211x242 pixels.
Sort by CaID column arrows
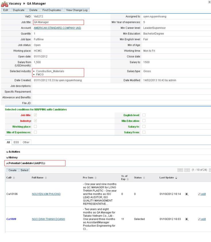14,178
